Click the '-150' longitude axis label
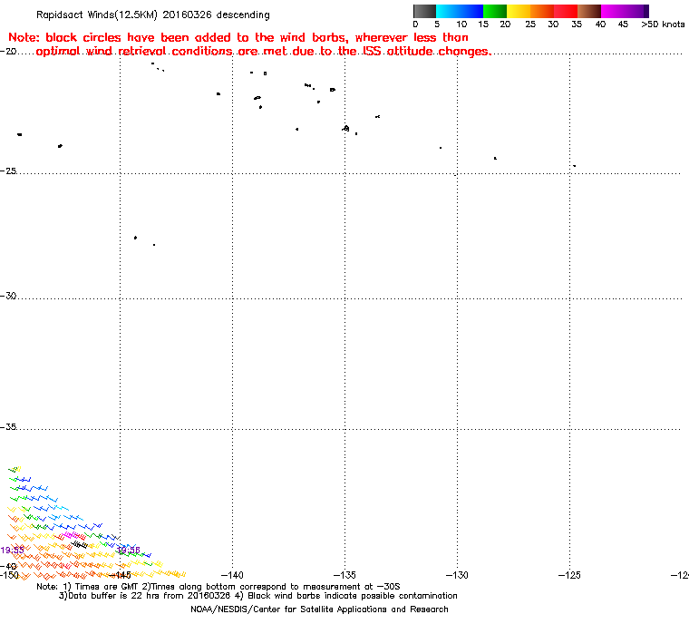 click(x=9, y=575)
